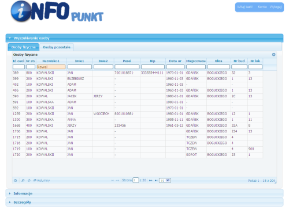This screenshot has height=213, width=289.
Task: Refresh the grid with reload icon
Action: 29,180
